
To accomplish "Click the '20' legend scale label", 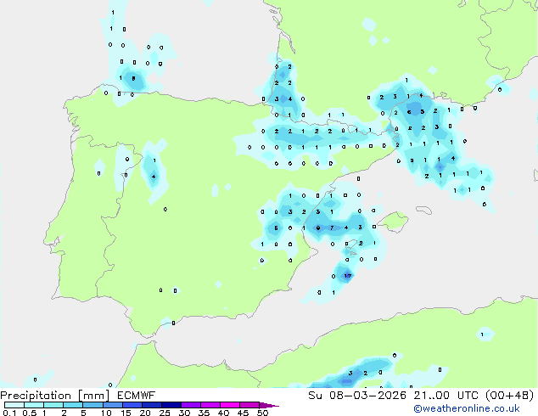I will (x=145, y=413).
